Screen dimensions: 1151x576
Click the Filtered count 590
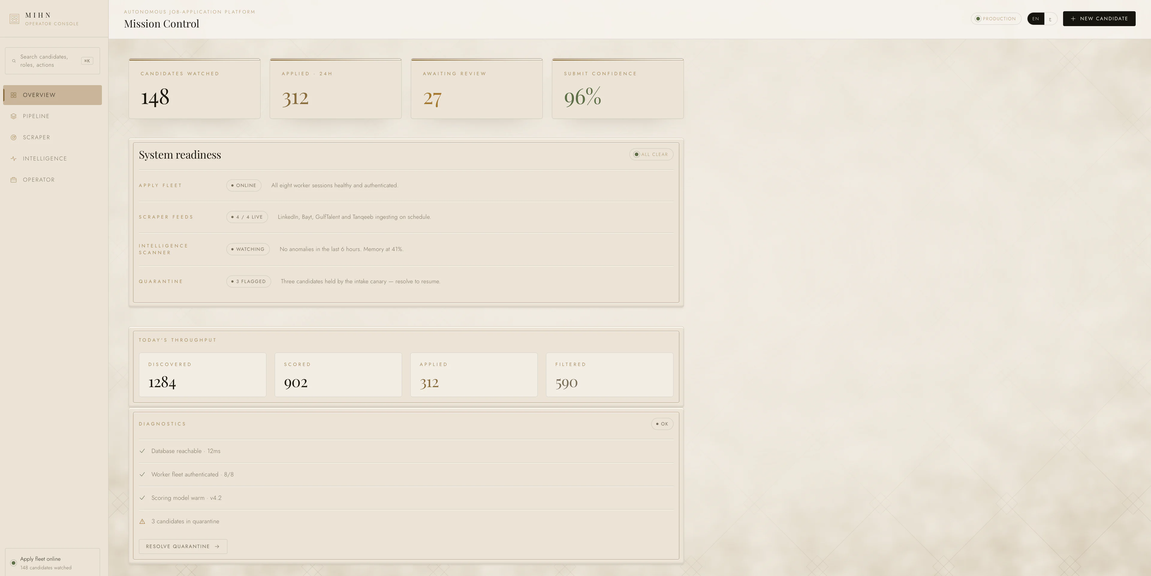[x=567, y=382]
